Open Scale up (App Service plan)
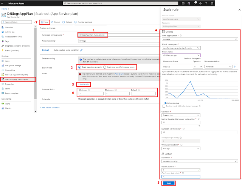This screenshot has width=242, height=189. 16,75
